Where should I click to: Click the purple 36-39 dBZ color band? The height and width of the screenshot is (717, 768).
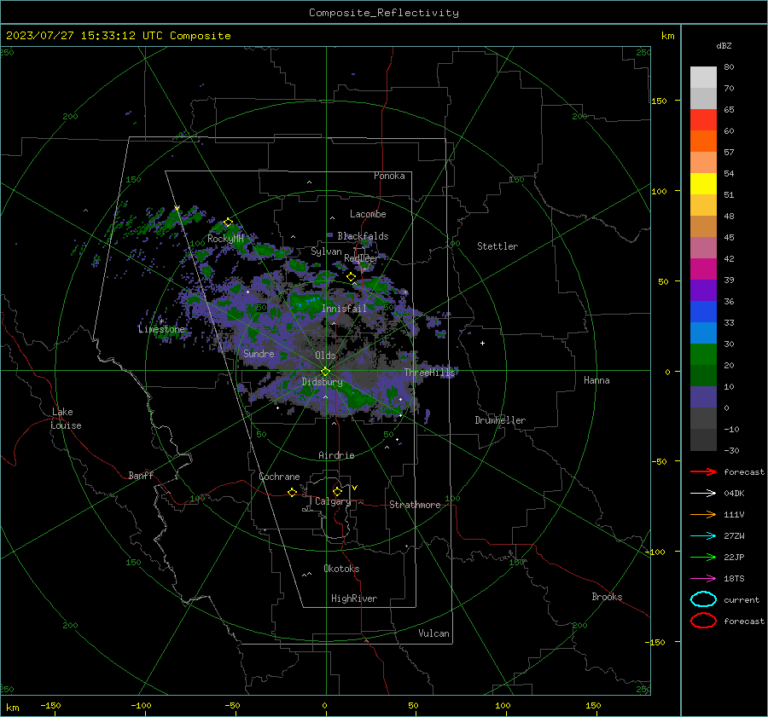(703, 290)
